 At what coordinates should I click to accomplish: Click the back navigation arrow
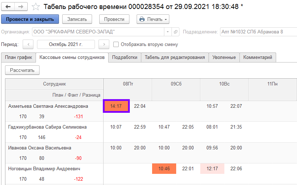[x=8, y=7]
